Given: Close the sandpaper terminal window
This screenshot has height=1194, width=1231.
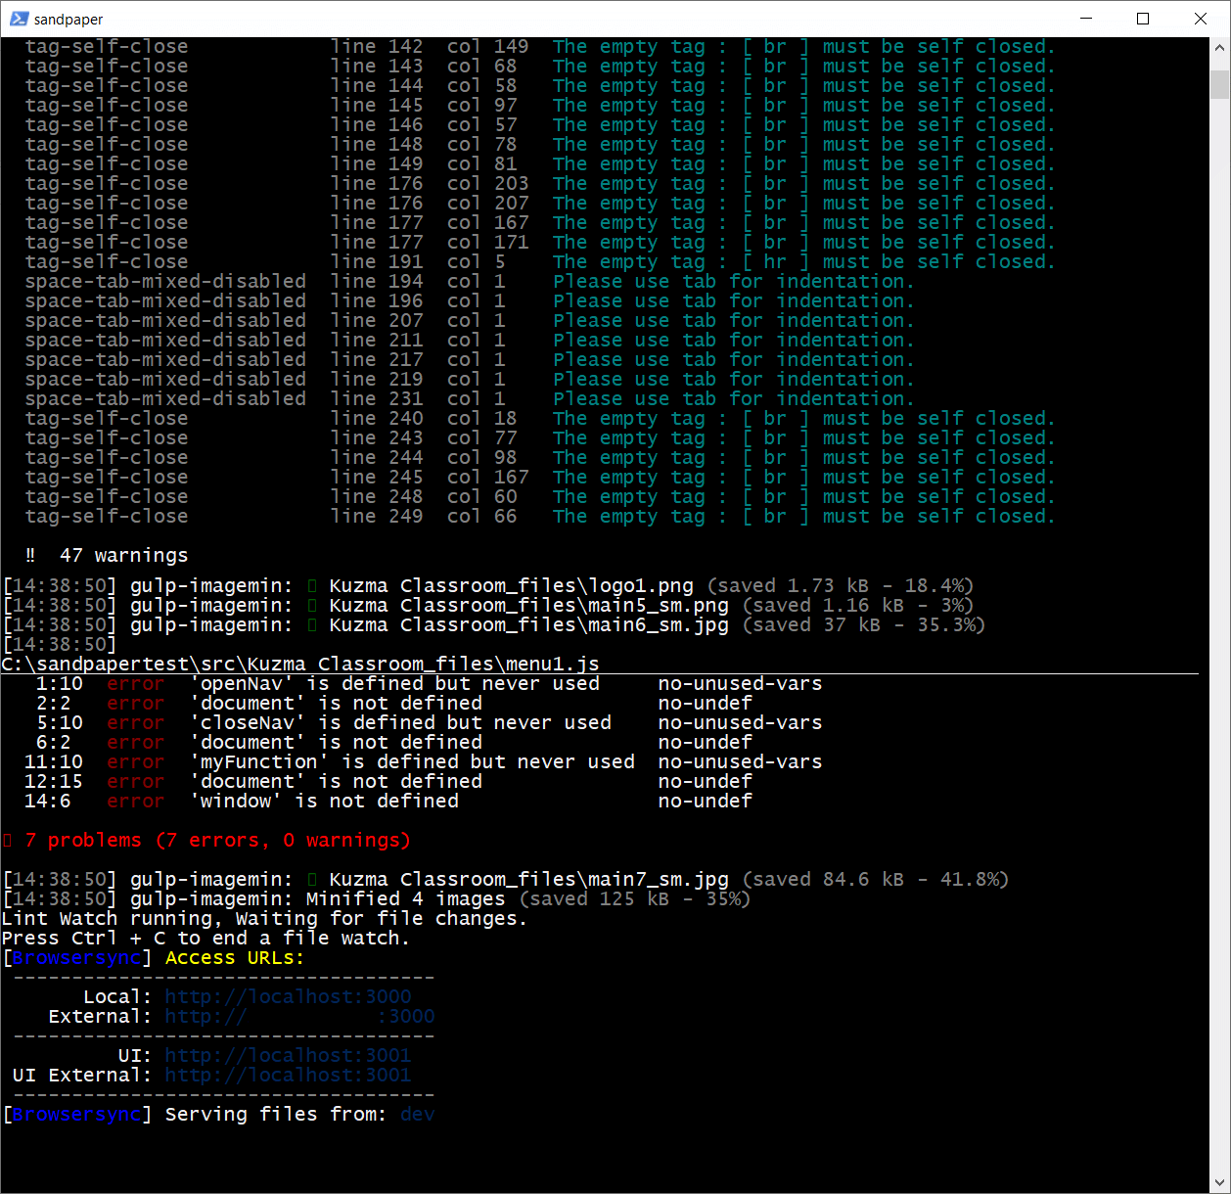Looking at the screenshot, I should pos(1201,19).
